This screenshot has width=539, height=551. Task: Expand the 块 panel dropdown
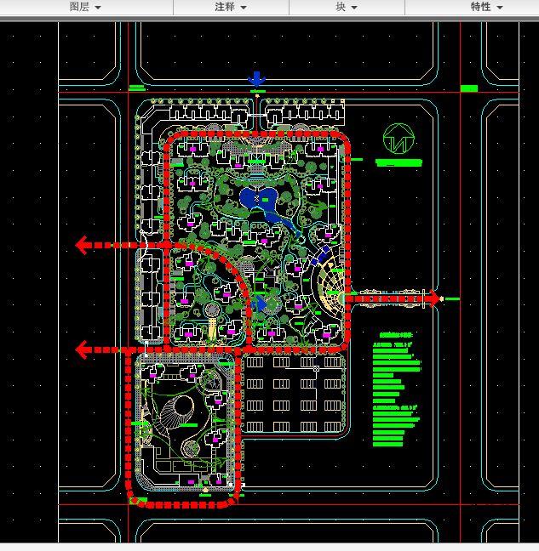tap(346, 7)
